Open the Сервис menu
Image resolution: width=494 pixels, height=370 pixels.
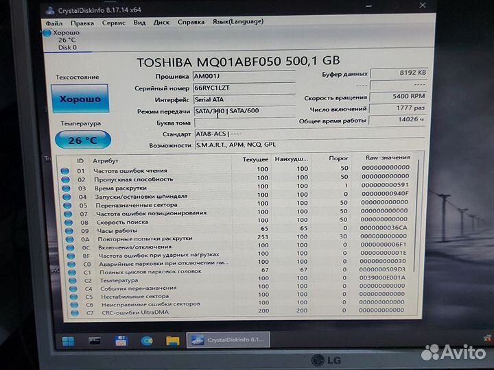[x=113, y=23]
